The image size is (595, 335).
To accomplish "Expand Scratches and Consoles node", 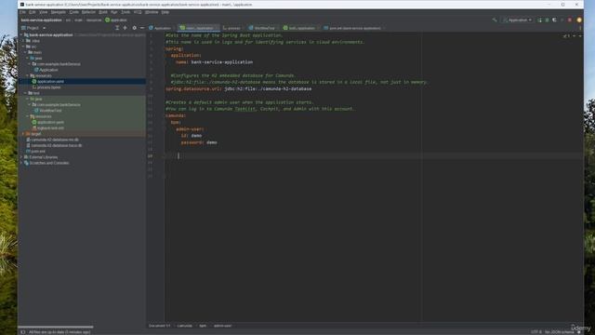I will click(21, 163).
